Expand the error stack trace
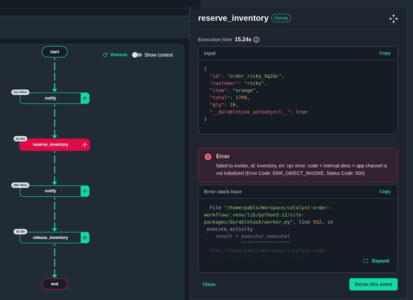413x300 pixels. click(x=376, y=261)
